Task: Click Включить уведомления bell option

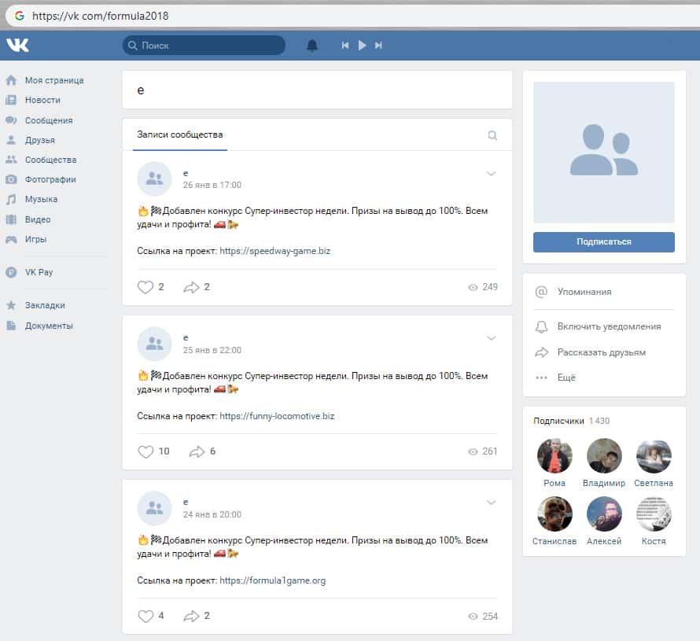Action: pos(608,326)
